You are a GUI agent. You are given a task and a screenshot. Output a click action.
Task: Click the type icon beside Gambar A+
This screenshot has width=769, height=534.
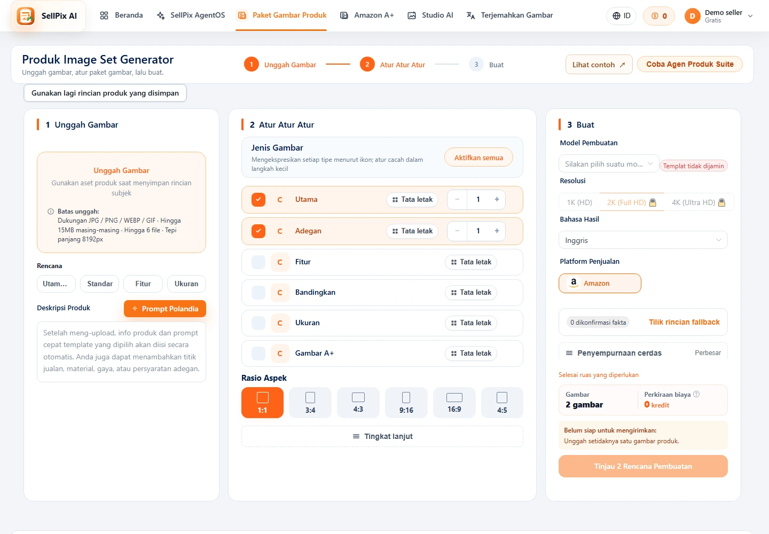pos(280,354)
